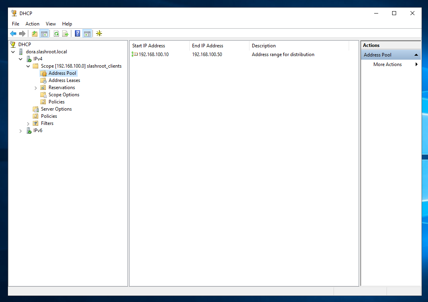Open the Action menu
The height and width of the screenshot is (302, 428).
[x=32, y=24]
